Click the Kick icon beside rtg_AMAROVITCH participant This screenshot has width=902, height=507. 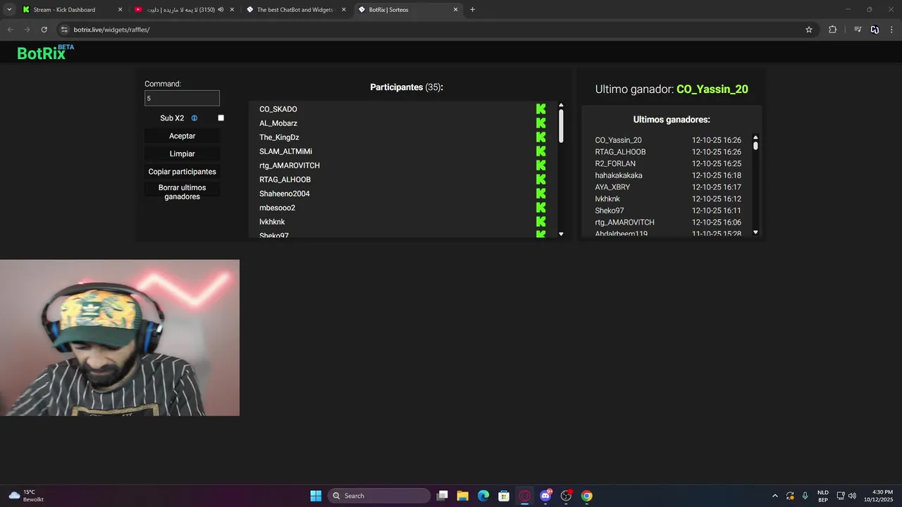[540, 165]
